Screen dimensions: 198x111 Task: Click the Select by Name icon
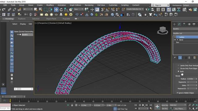point(41,10)
